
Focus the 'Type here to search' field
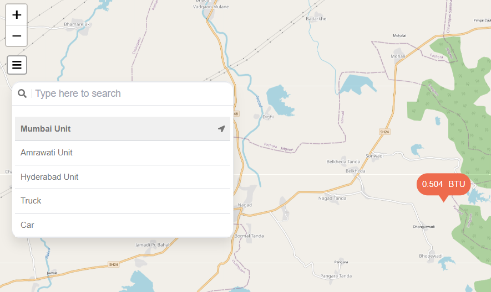coord(130,93)
